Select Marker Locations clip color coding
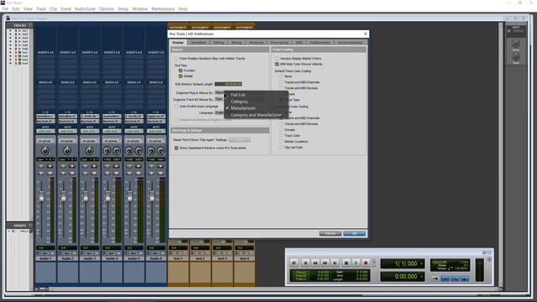Viewport: 537px width, 302px height. pos(281,142)
